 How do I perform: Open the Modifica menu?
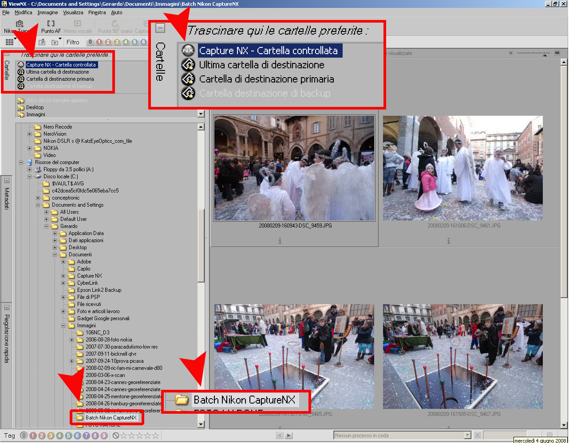coord(24,12)
